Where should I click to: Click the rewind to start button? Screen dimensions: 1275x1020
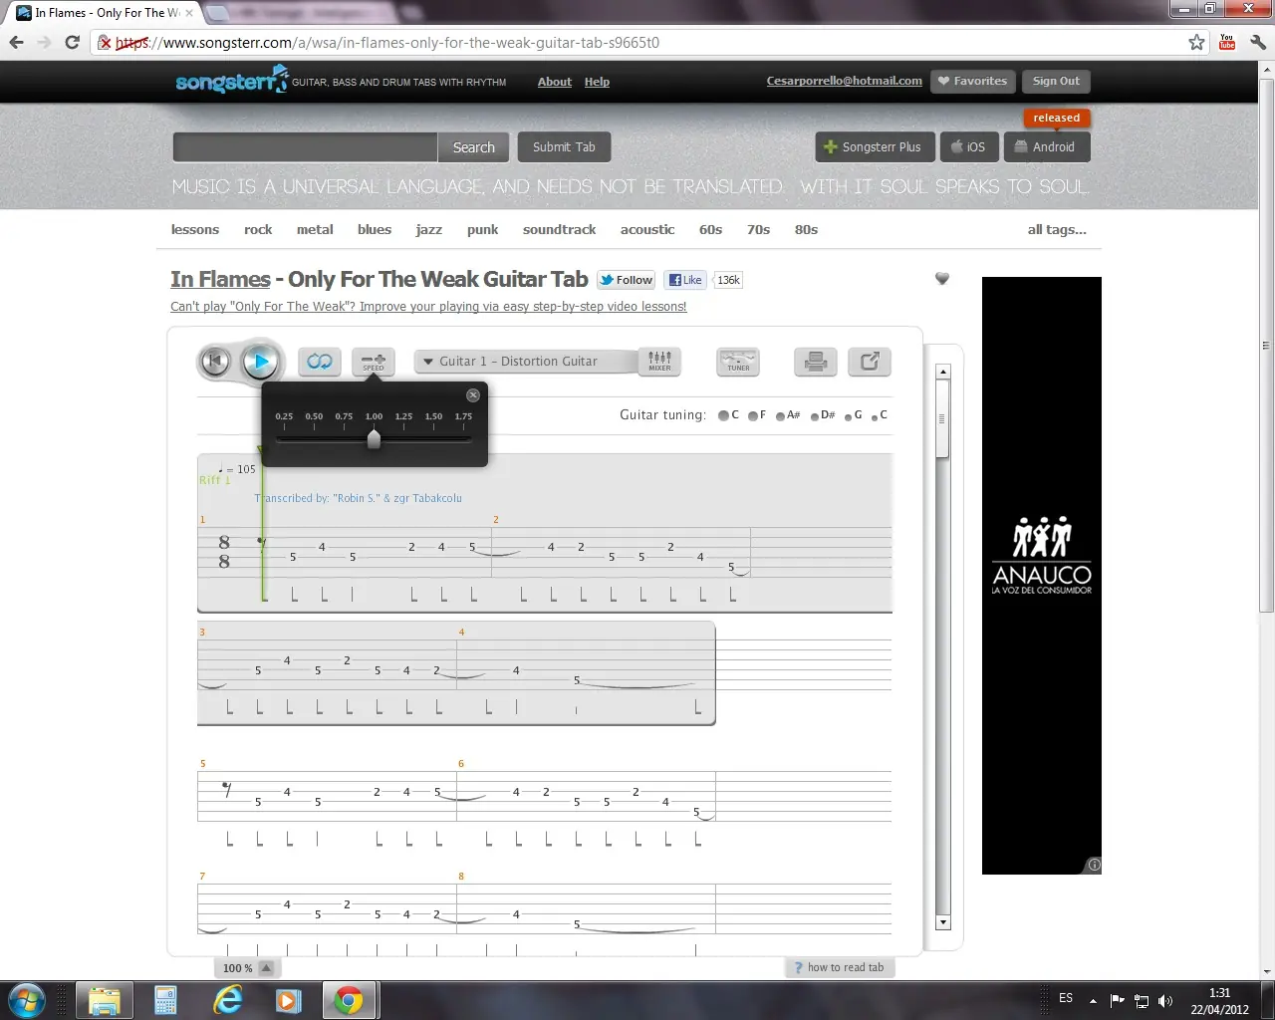click(x=215, y=362)
